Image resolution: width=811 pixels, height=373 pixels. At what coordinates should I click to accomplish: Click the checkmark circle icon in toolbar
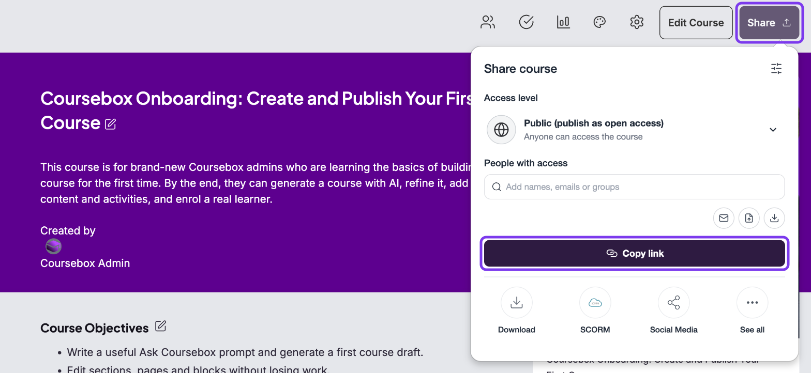point(526,22)
